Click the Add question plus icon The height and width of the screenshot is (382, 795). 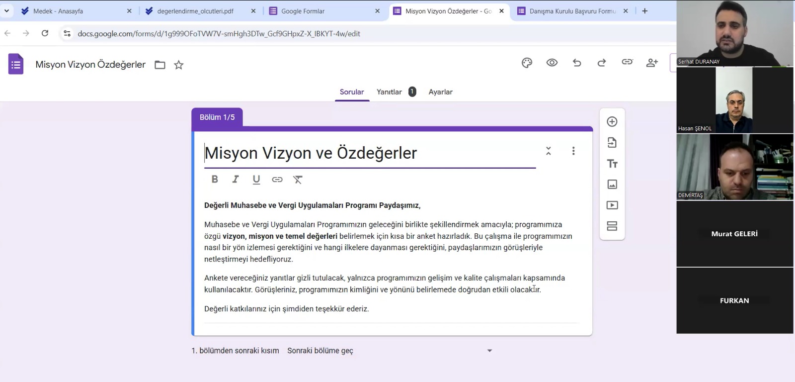(612, 122)
